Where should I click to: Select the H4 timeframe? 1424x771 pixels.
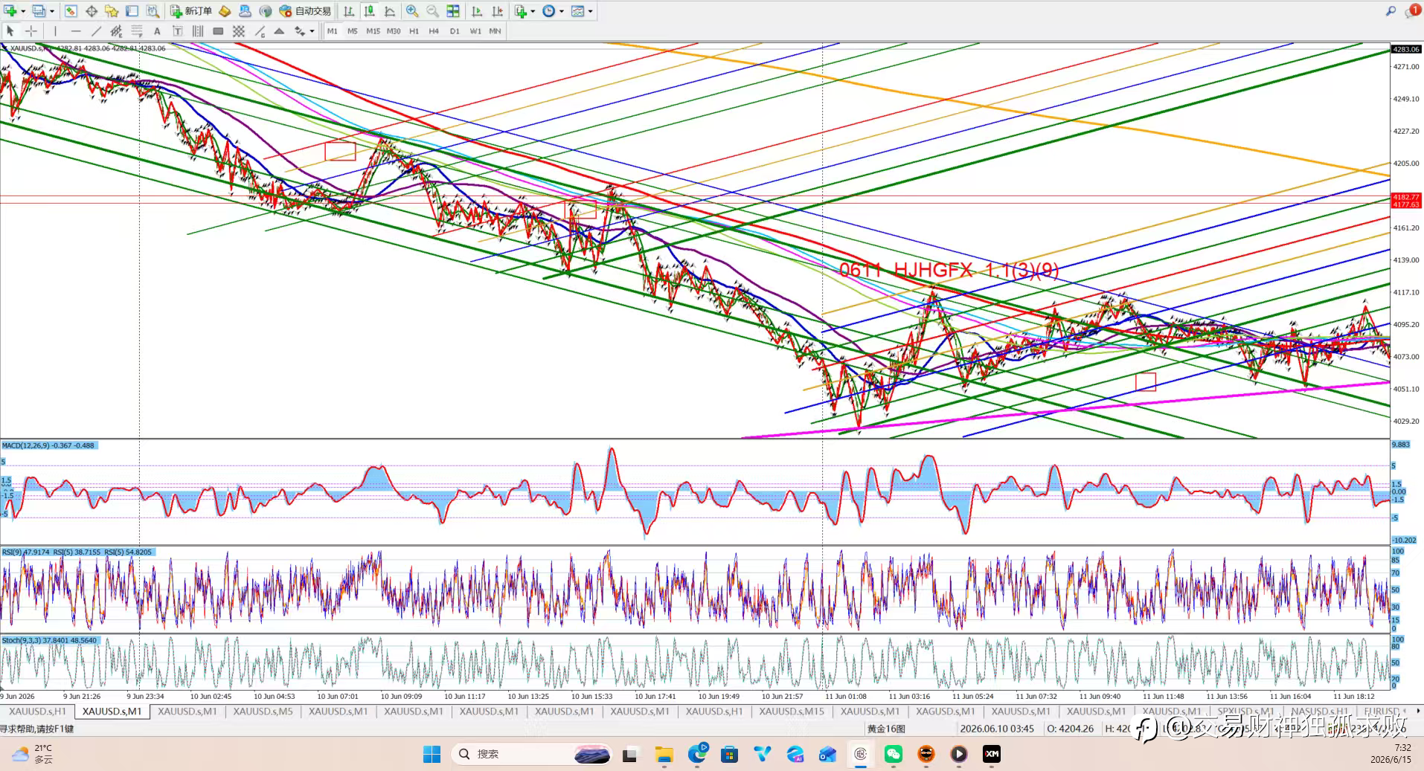coord(434,31)
